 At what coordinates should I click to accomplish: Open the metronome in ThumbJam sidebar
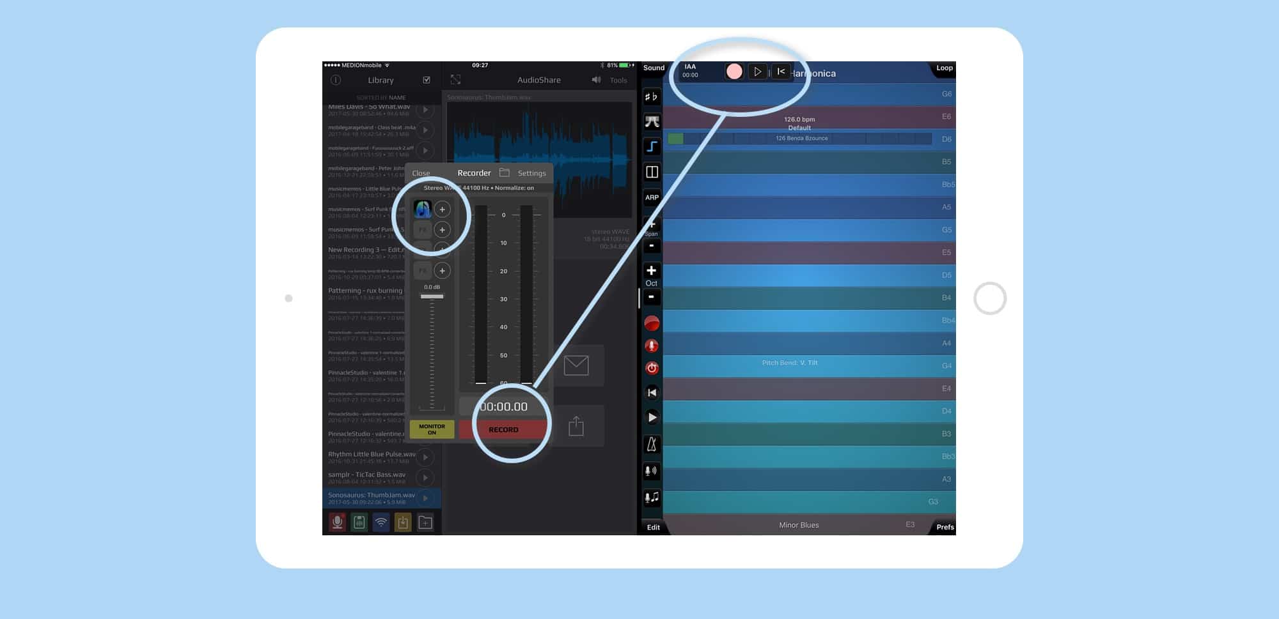tap(652, 444)
